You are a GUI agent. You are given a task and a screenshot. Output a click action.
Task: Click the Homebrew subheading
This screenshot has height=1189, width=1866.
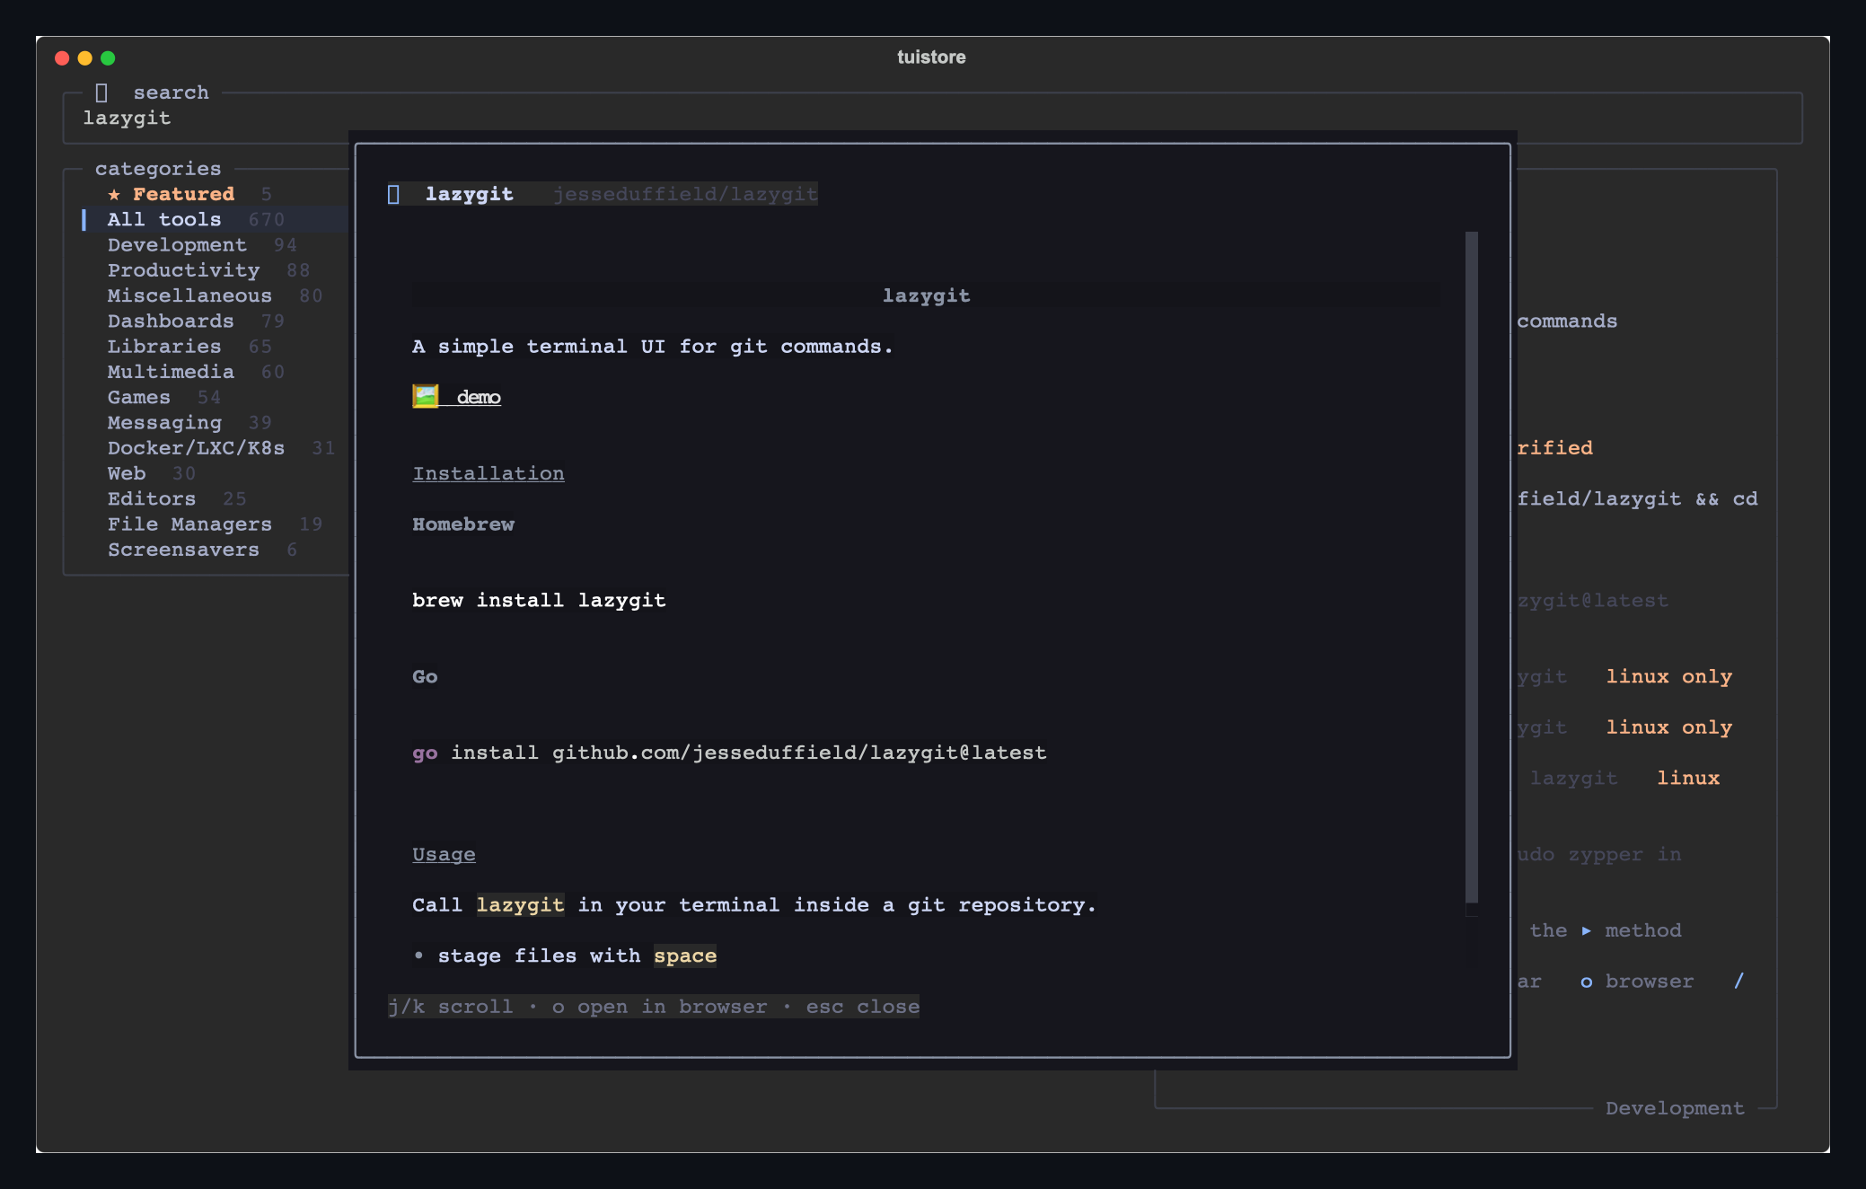463,524
